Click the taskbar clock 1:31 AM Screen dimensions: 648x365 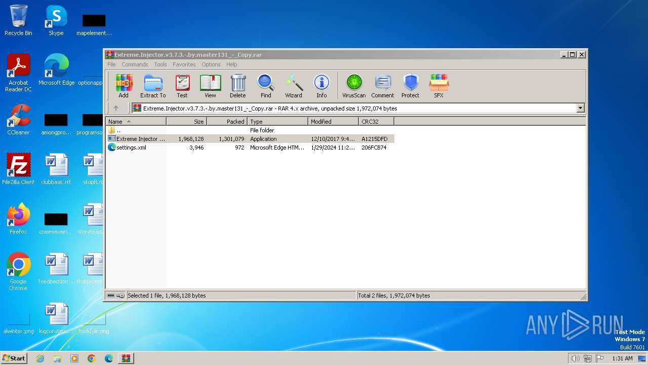(x=622, y=358)
